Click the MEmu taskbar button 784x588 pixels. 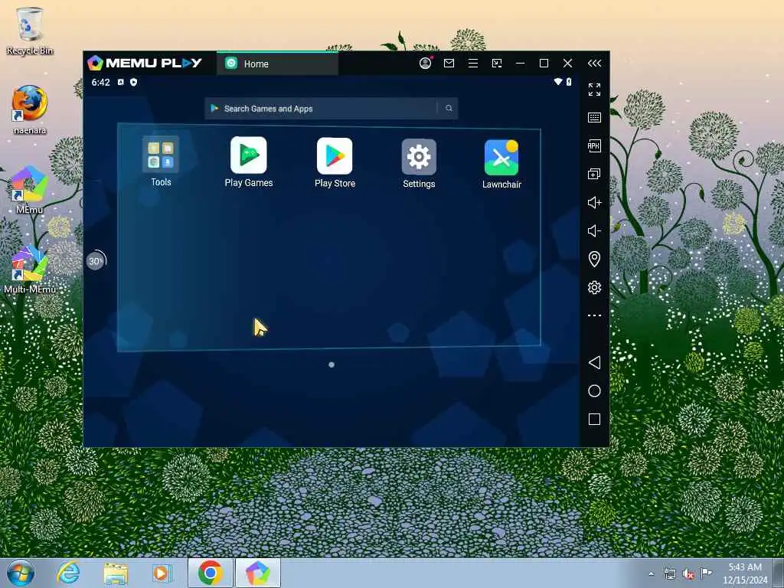(257, 573)
